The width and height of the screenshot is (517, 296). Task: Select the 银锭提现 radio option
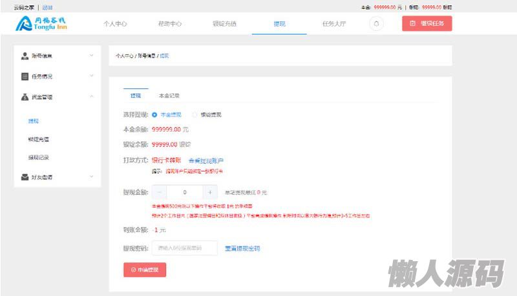[x=195, y=115]
